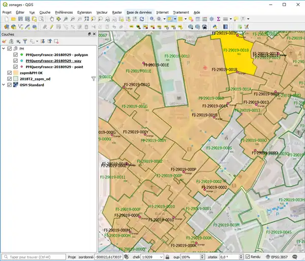Uncheck the zapm&PM OK layer
This screenshot has width=305, height=261.
point(9,73)
